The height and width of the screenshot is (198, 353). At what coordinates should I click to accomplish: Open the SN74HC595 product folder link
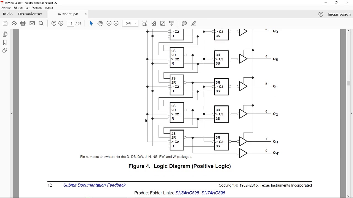point(213,193)
